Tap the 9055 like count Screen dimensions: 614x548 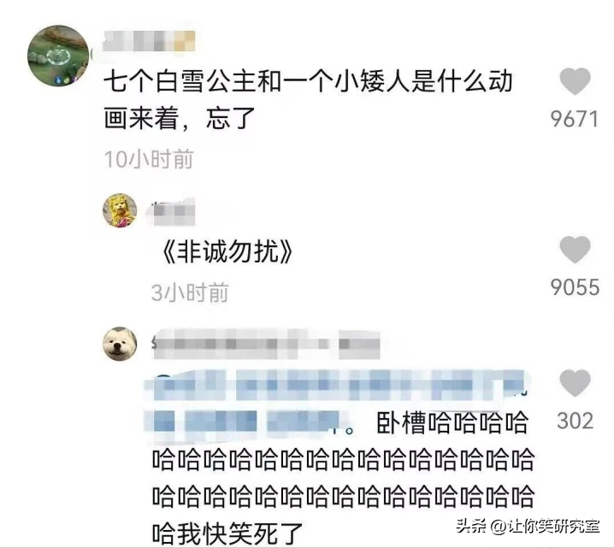click(575, 287)
